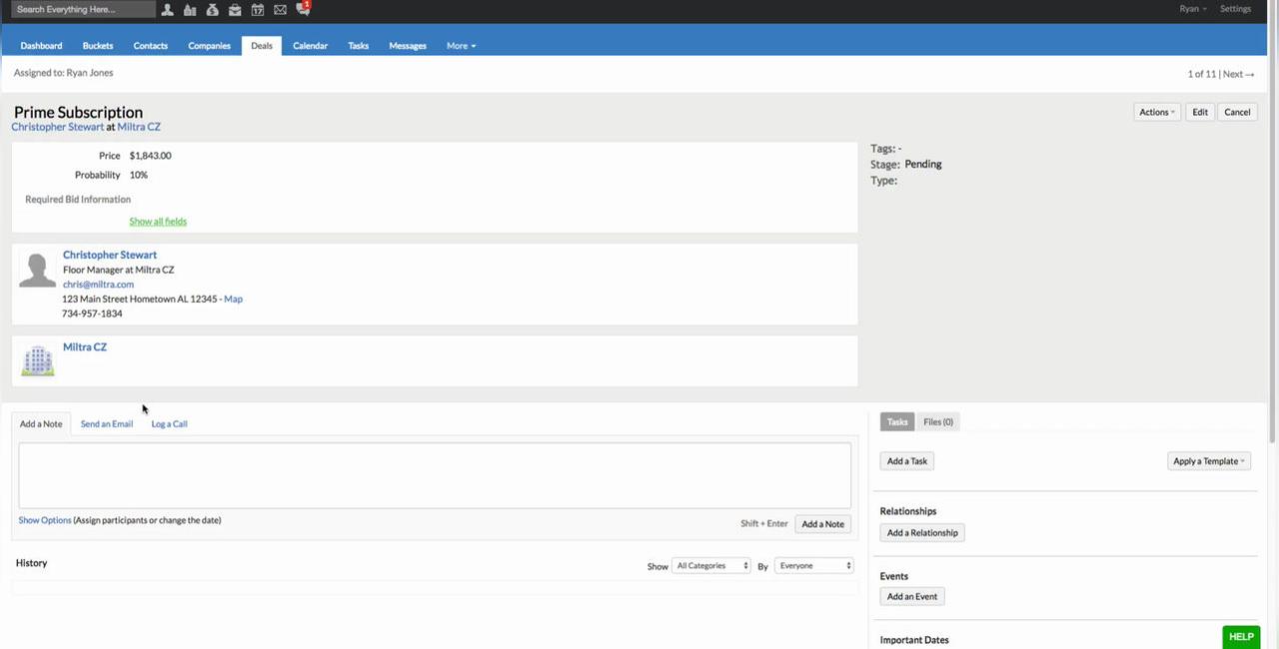Click Christopher Stewart's avatar silhouette
This screenshot has width=1279, height=649.
pos(38,271)
